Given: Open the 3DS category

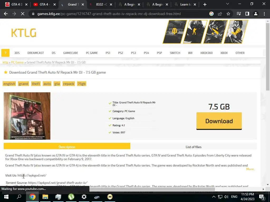Looking at the screenshot, I should coord(17,53).
